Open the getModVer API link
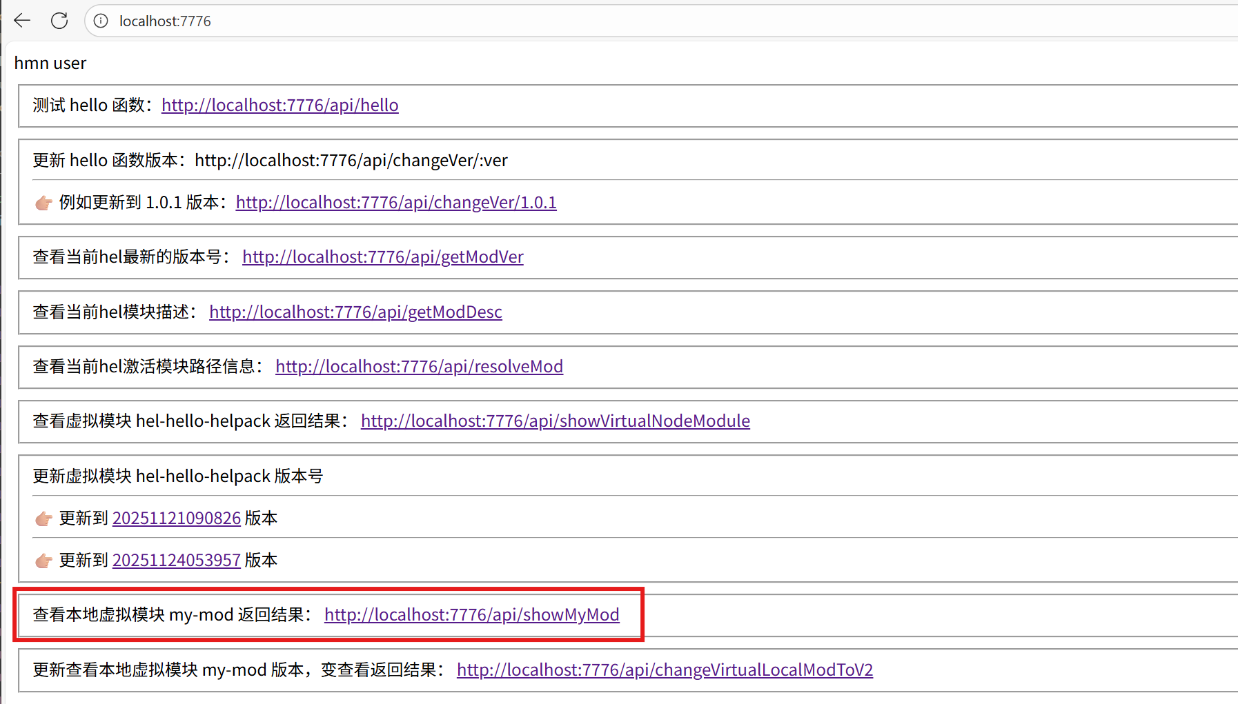The image size is (1238, 704). coord(382,257)
